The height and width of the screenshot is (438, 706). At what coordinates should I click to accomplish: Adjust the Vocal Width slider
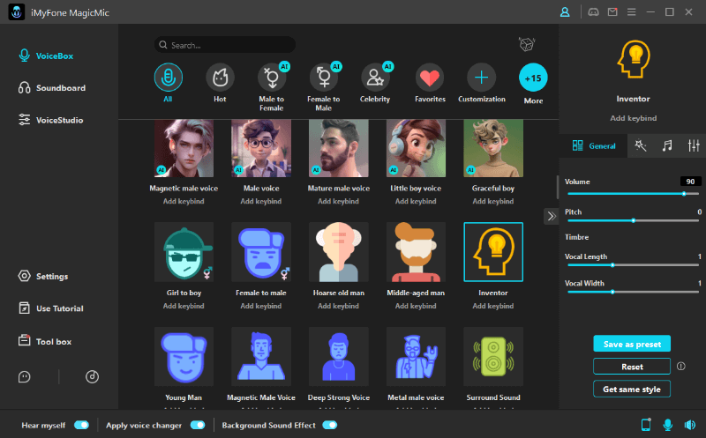(x=633, y=292)
